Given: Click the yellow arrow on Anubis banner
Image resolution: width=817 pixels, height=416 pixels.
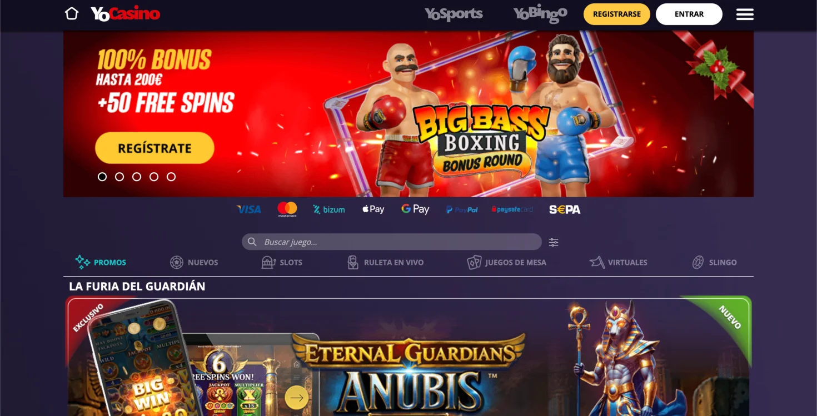Looking at the screenshot, I should (x=297, y=398).
